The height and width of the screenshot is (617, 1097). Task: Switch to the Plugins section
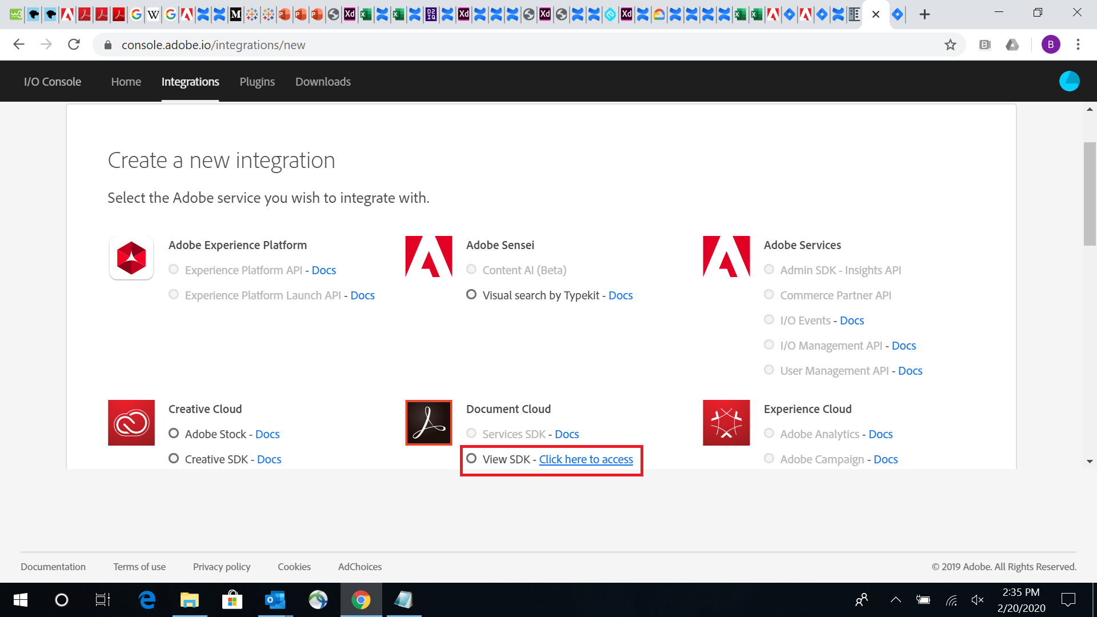coord(257,82)
